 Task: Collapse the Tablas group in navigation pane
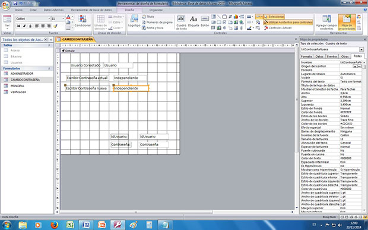point(49,45)
